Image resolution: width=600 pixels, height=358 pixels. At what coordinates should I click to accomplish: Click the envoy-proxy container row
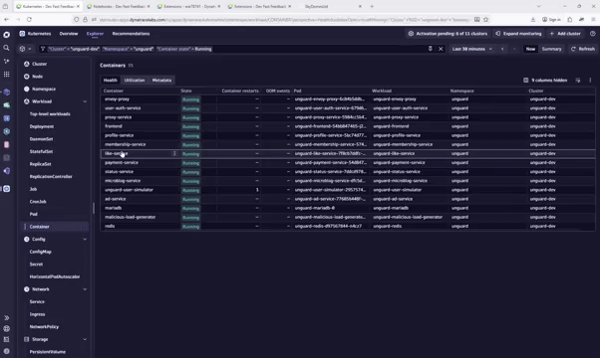348,99
